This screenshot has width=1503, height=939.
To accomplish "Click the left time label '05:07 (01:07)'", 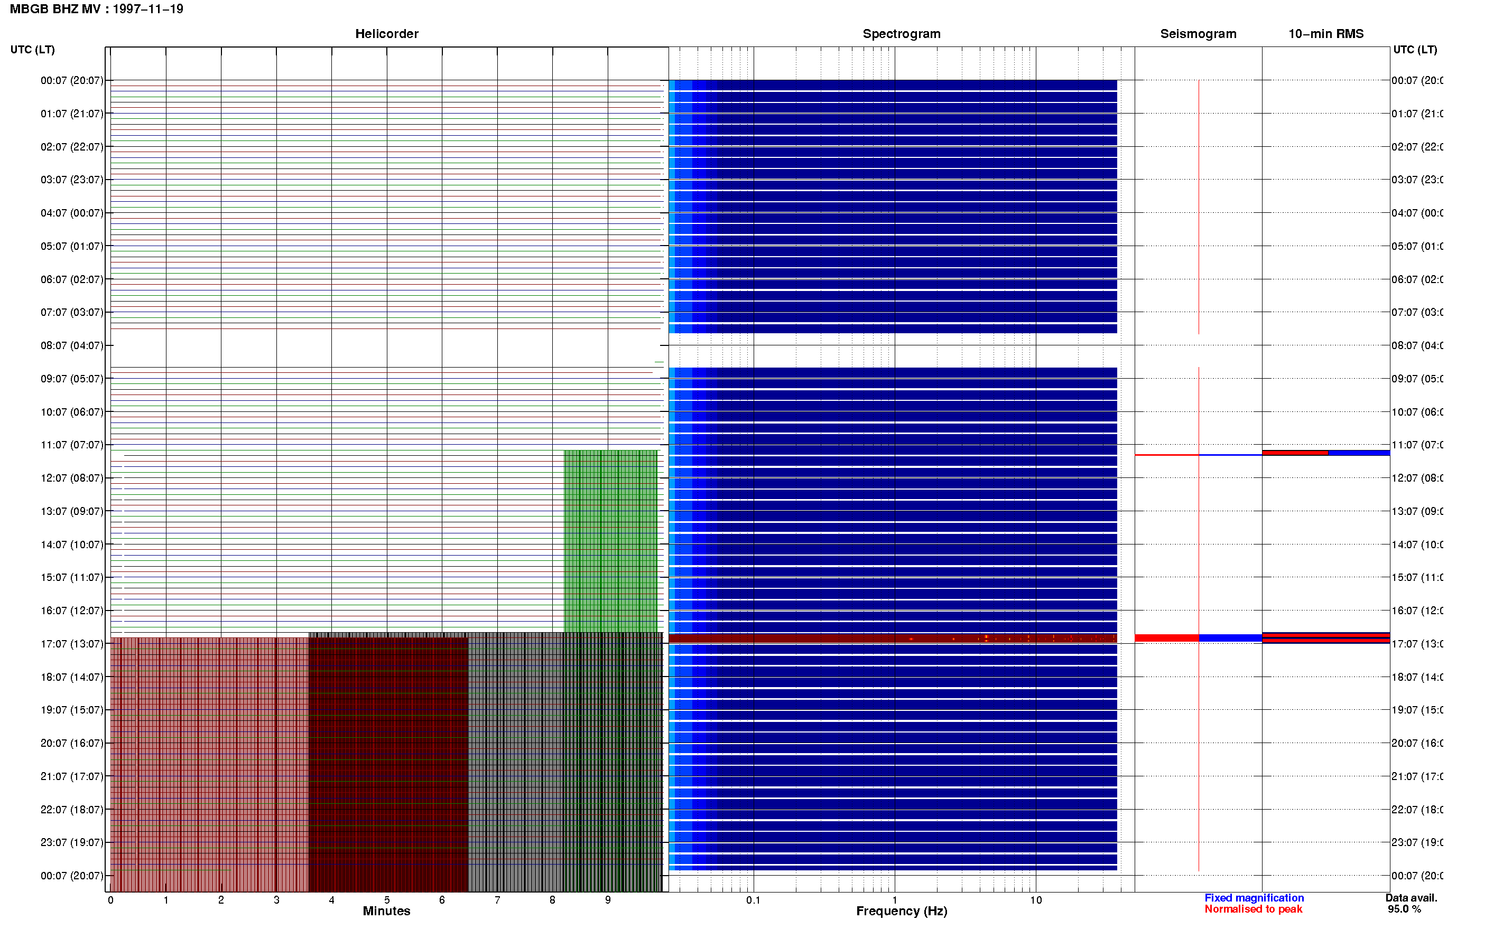I will [x=72, y=246].
